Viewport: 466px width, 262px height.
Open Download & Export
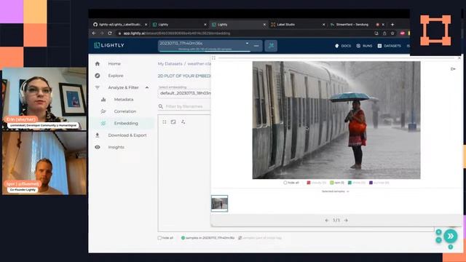[x=127, y=135]
